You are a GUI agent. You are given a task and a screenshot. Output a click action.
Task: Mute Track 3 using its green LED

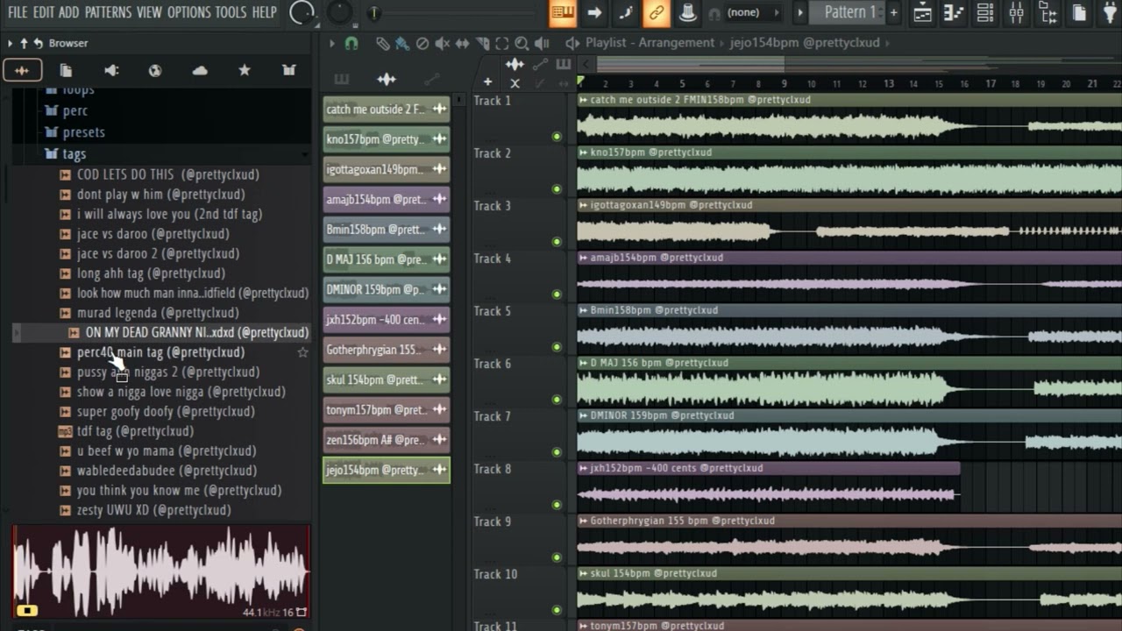pos(557,242)
